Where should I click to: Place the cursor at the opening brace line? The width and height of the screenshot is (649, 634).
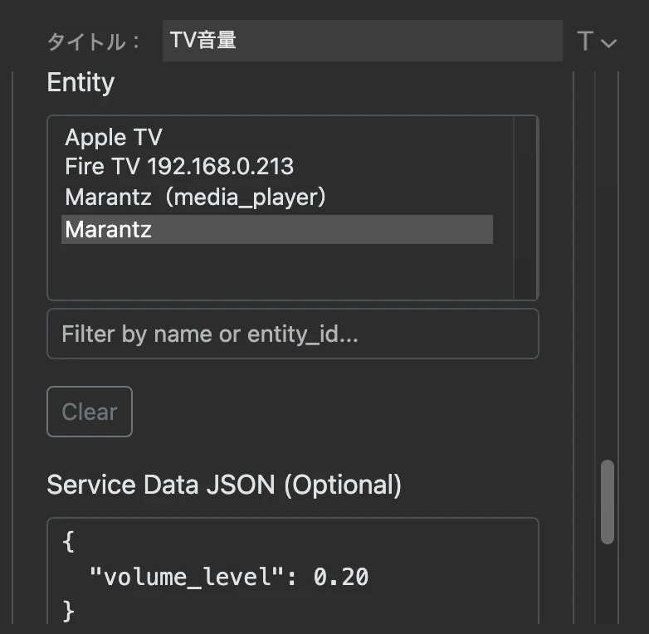(68, 542)
